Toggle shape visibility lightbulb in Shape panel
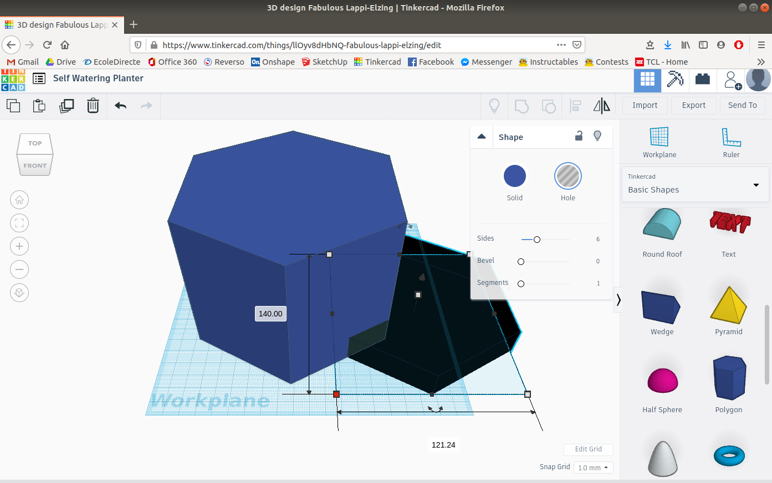The height and width of the screenshot is (483, 772). click(597, 136)
